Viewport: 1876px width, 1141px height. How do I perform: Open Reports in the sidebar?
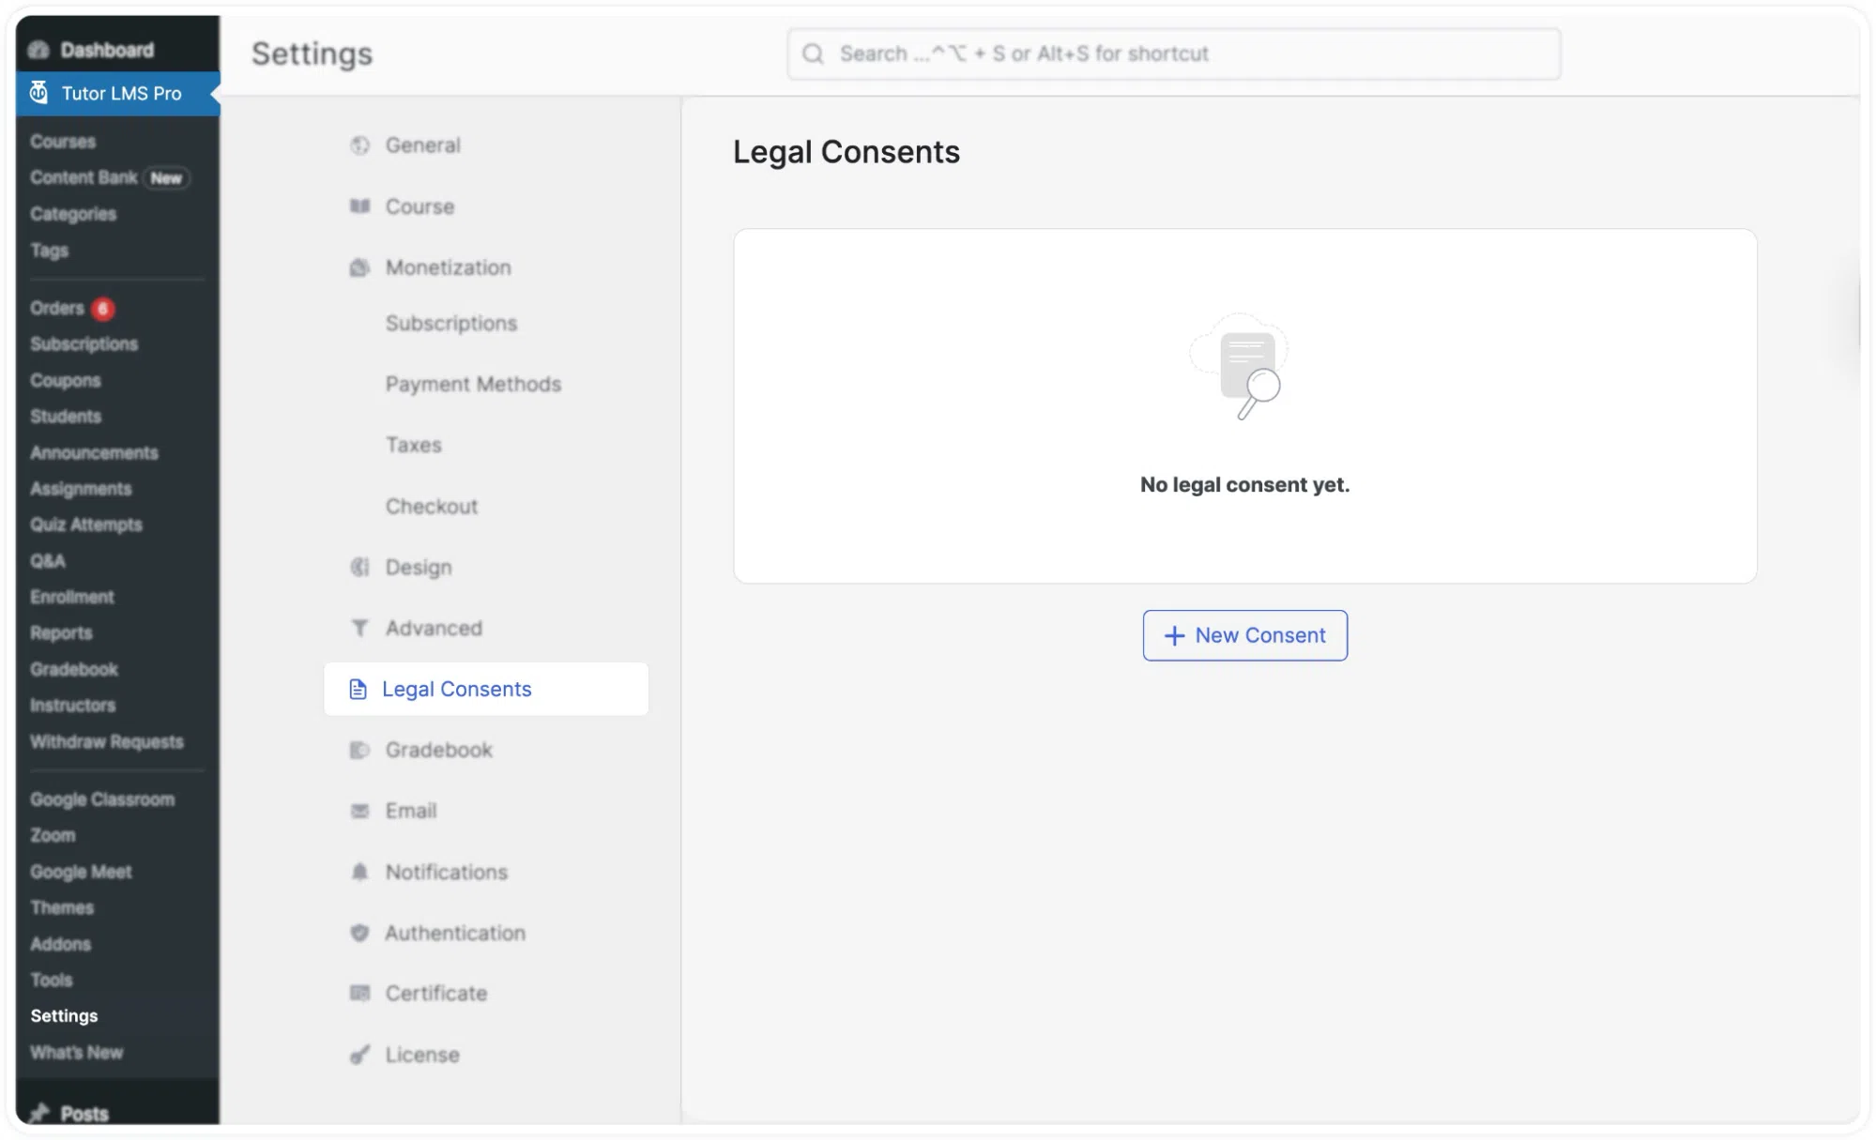point(61,633)
